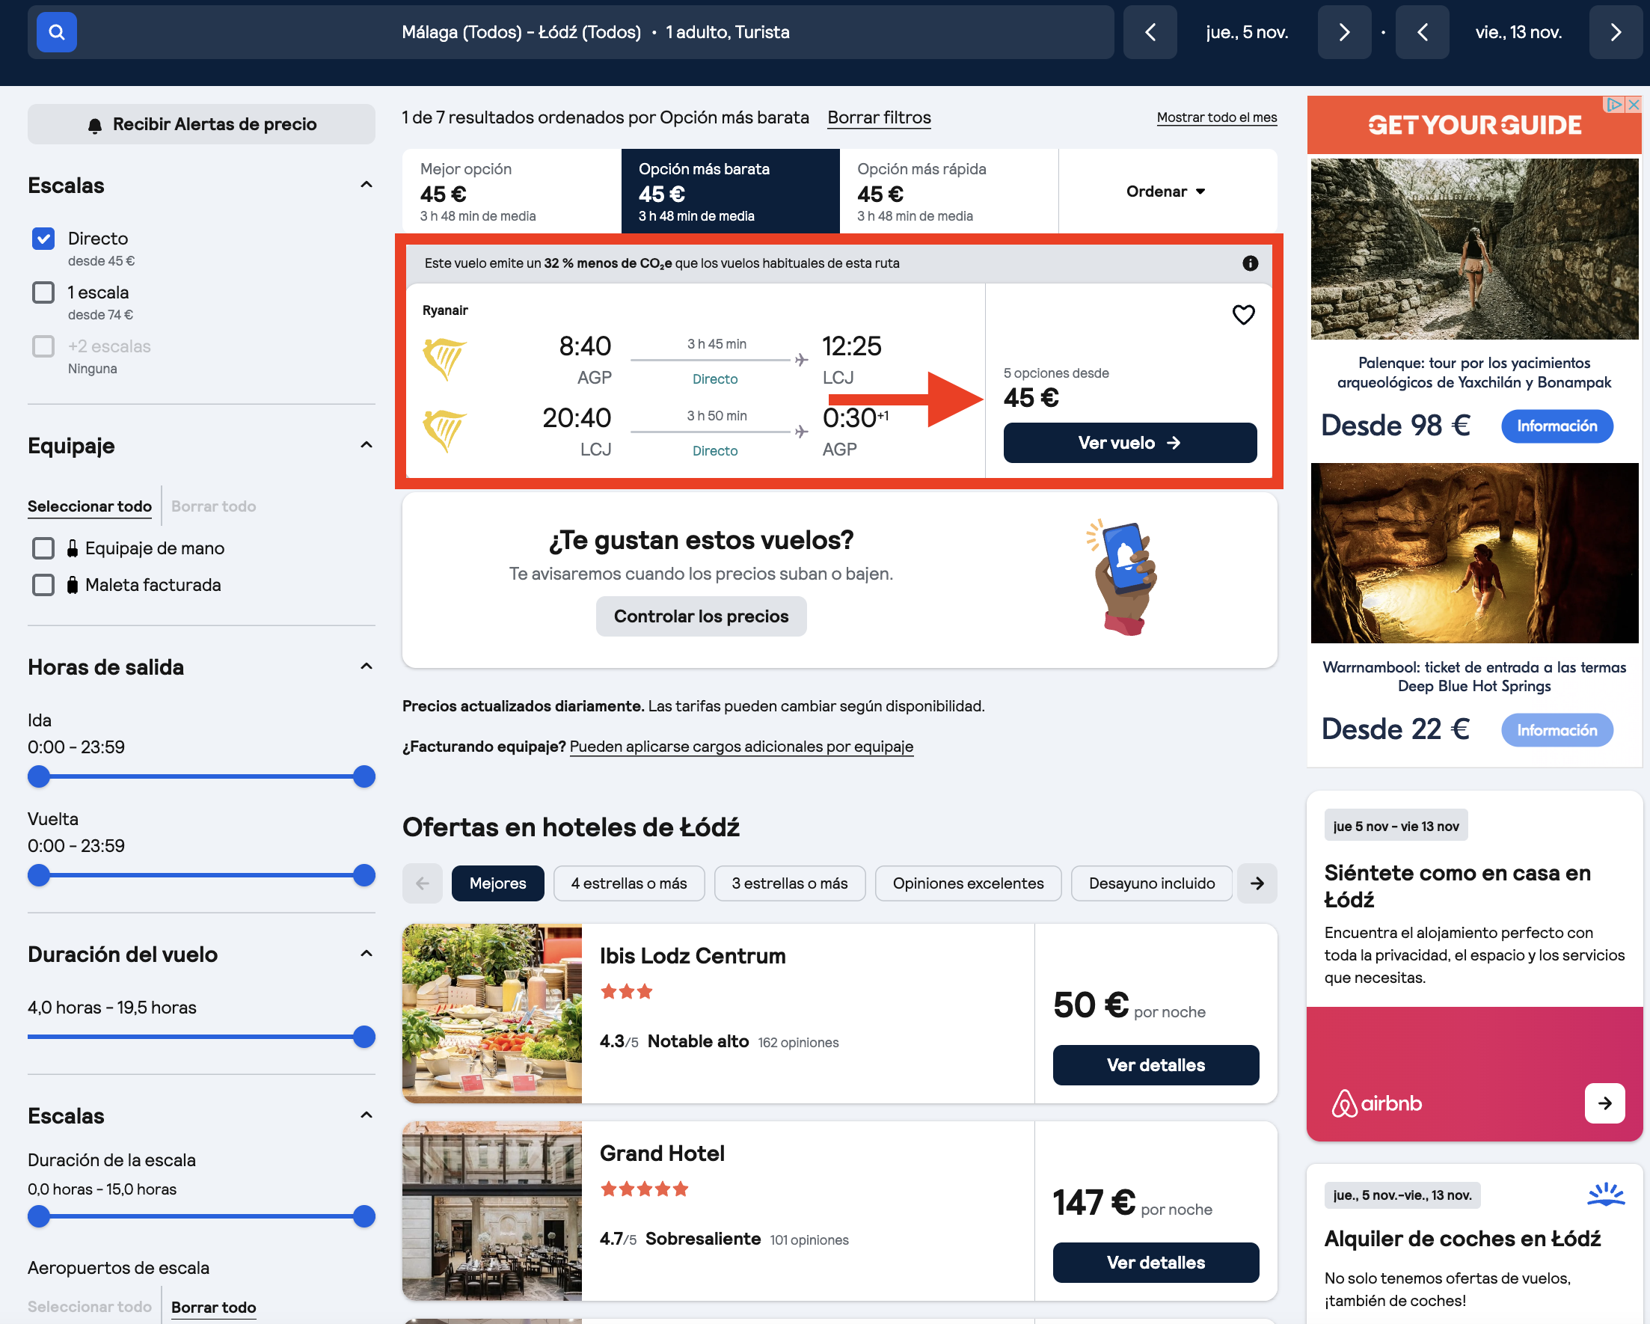Save flight with the heart icon
The image size is (1650, 1324).
(x=1244, y=315)
